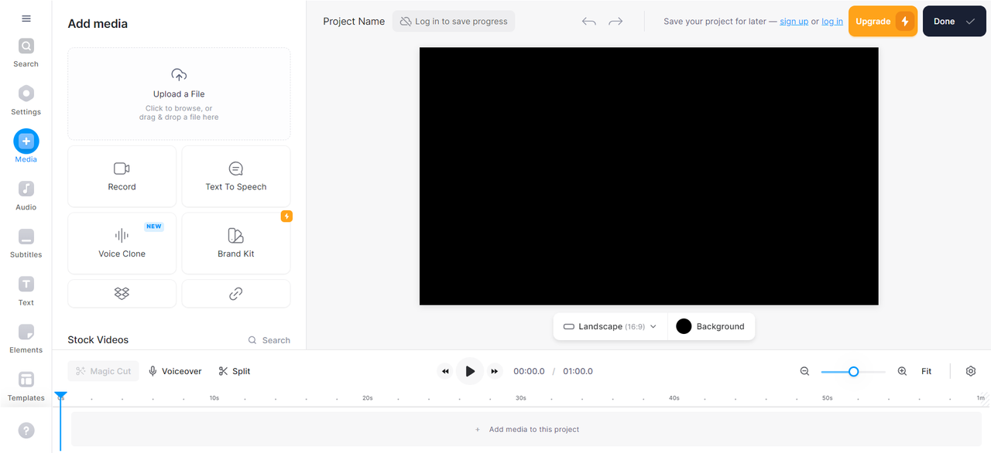Screen dimensions: 991x453
Task: Choose the Record option
Action: 122,176
